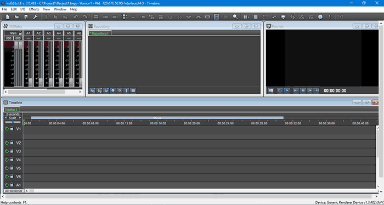Click the text tool icon in Repository toolbar
Viewport: 384px width, 205px height.
pyautogui.click(x=126, y=90)
